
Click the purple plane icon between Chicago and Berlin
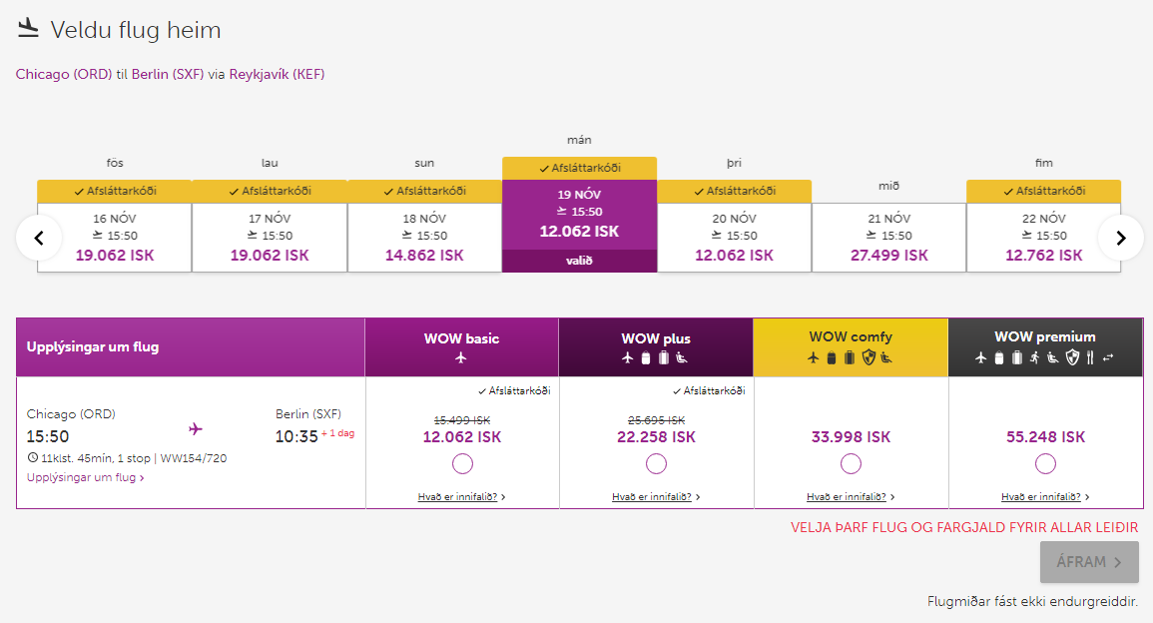point(196,428)
